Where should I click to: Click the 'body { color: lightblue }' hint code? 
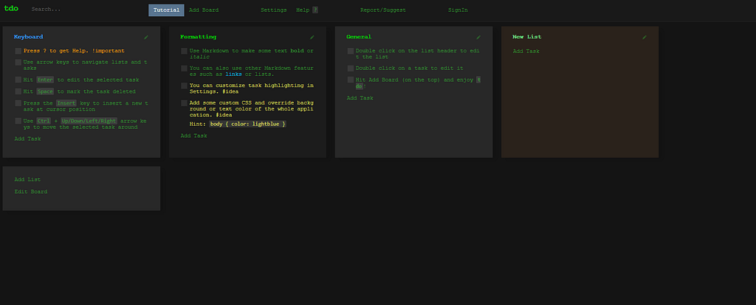(248, 124)
